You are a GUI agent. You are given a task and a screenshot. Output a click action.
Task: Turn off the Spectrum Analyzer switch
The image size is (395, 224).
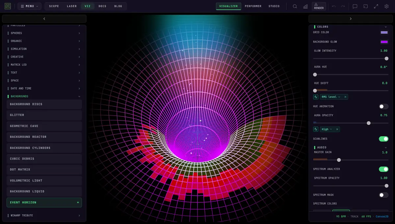[383, 169]
